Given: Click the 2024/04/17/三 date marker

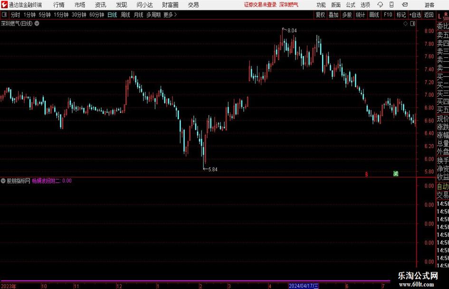Looking at the screenshot, I should (304, 286).
